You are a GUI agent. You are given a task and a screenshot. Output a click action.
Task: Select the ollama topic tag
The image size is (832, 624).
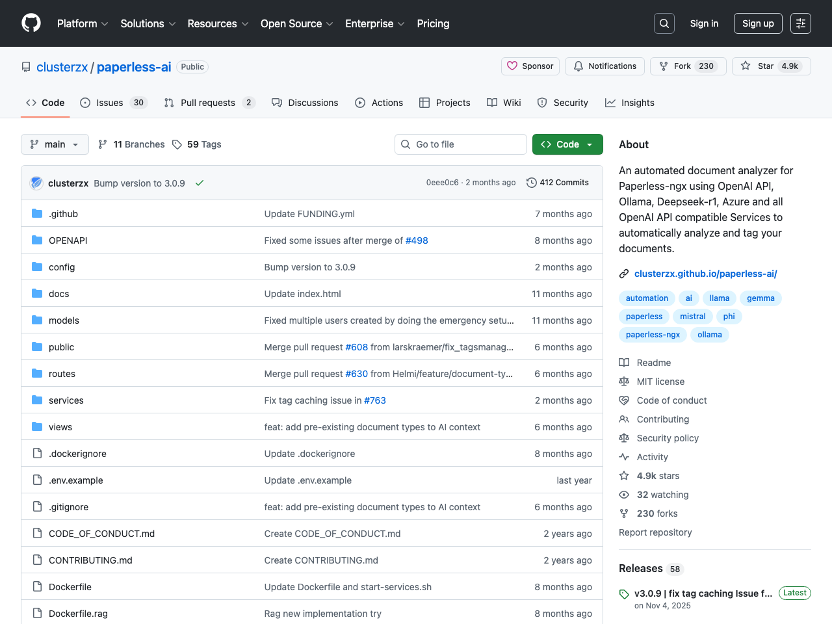[709, 335]
